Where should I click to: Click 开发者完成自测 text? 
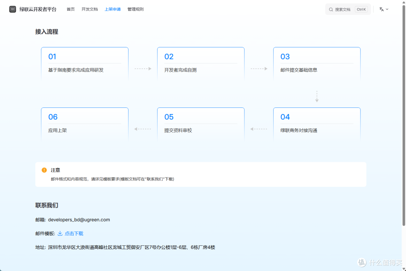[x=180, y=70]
